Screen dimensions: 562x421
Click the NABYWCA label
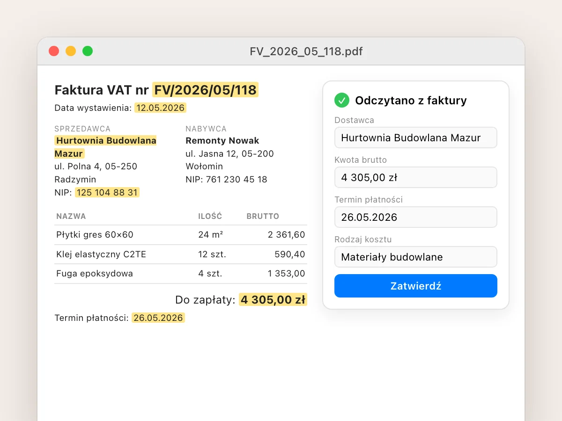click(x=206, y=129)
